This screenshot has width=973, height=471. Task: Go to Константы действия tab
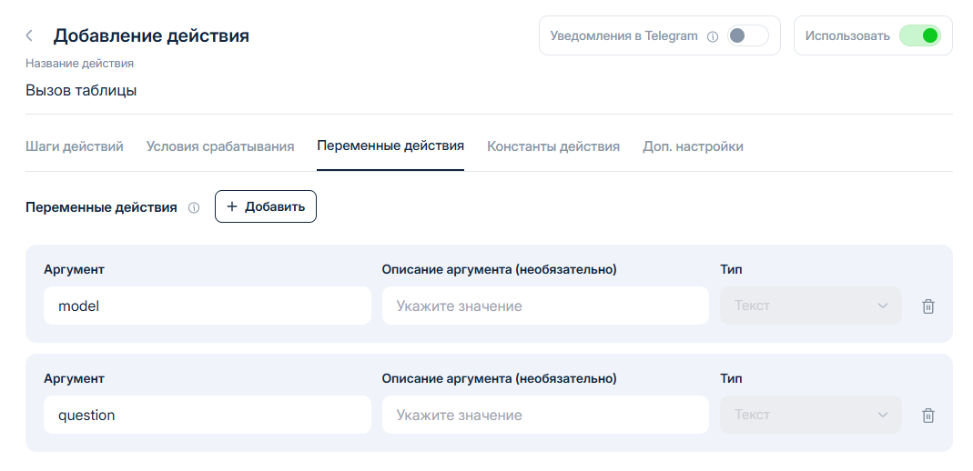click(x=553, y=146)
